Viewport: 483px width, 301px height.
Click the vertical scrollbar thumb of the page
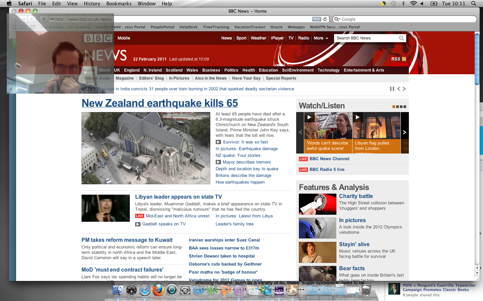click(x=477, y=59)
